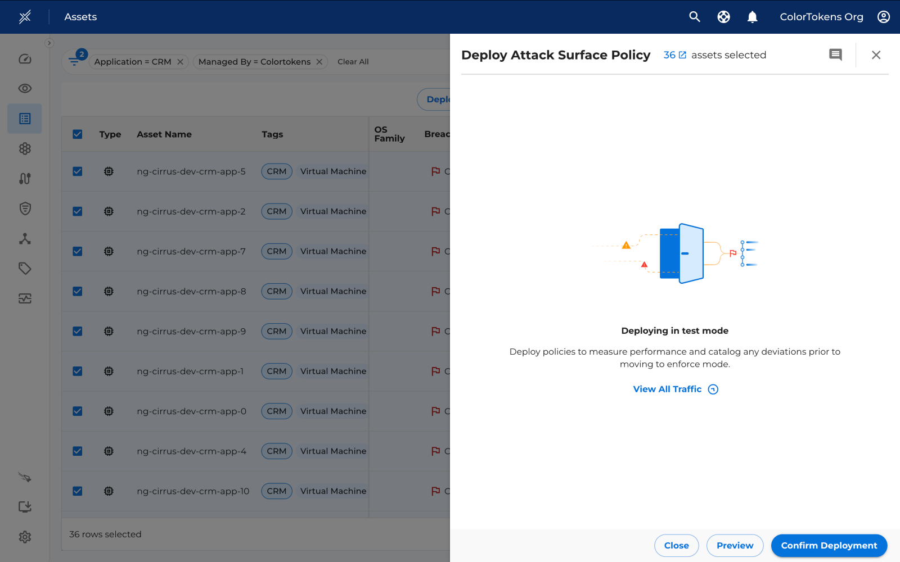Remove the Application = CRM filter chip

[180, 62]
